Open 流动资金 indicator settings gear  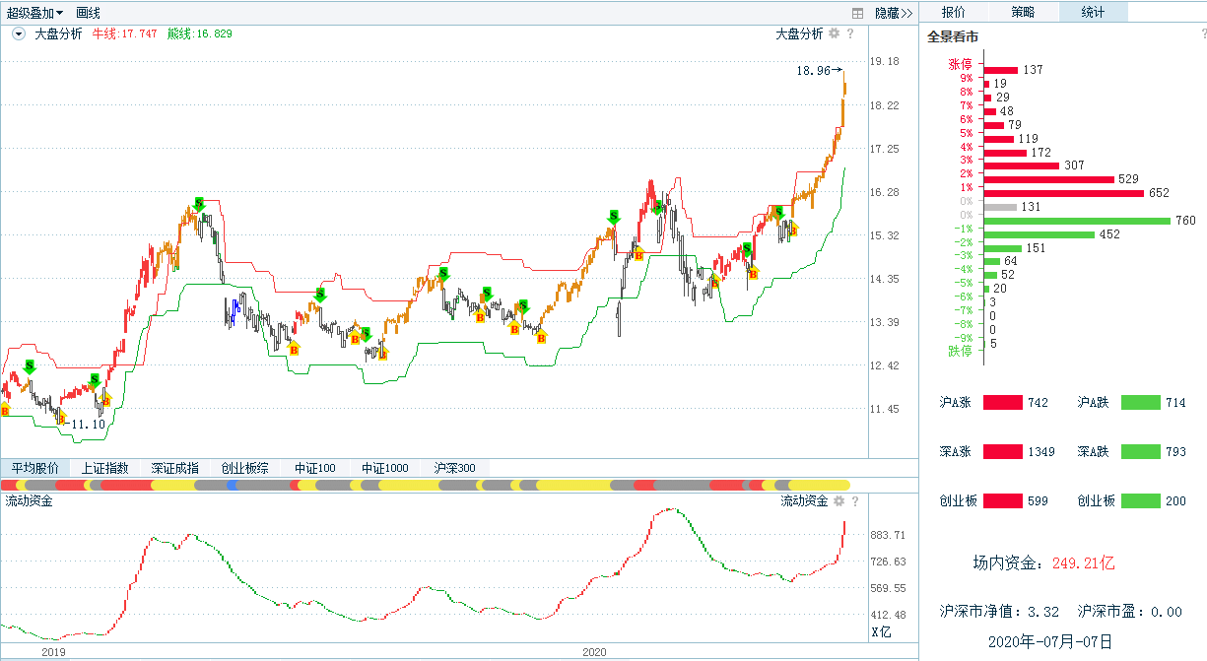(839, 501)
